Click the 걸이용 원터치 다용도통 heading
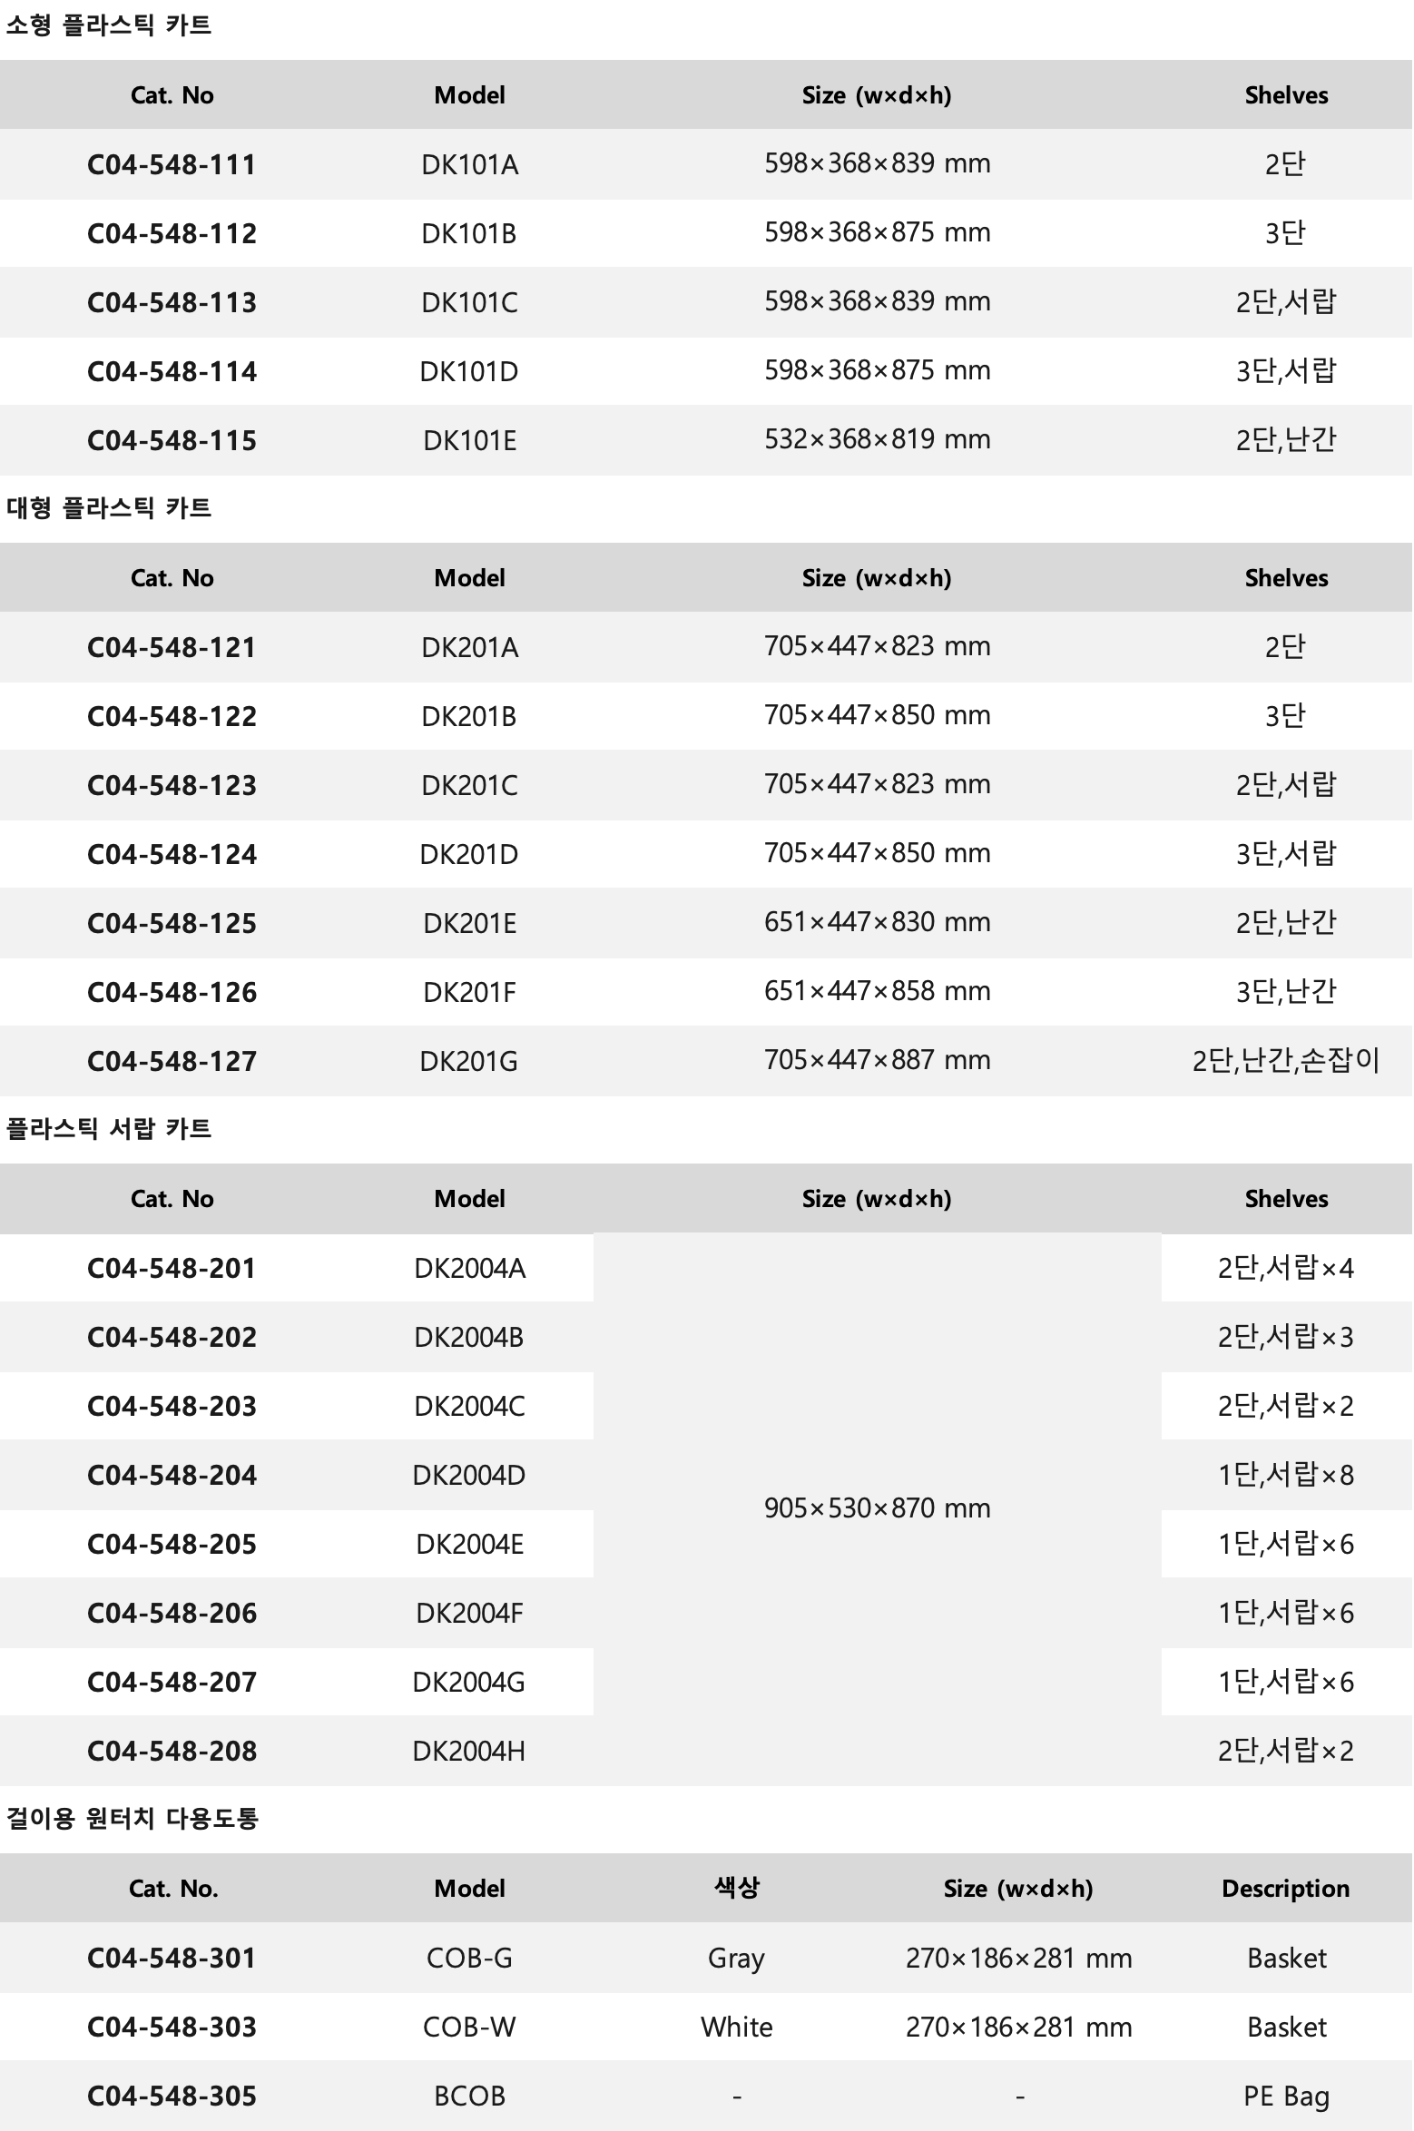 click(133, 1818)
